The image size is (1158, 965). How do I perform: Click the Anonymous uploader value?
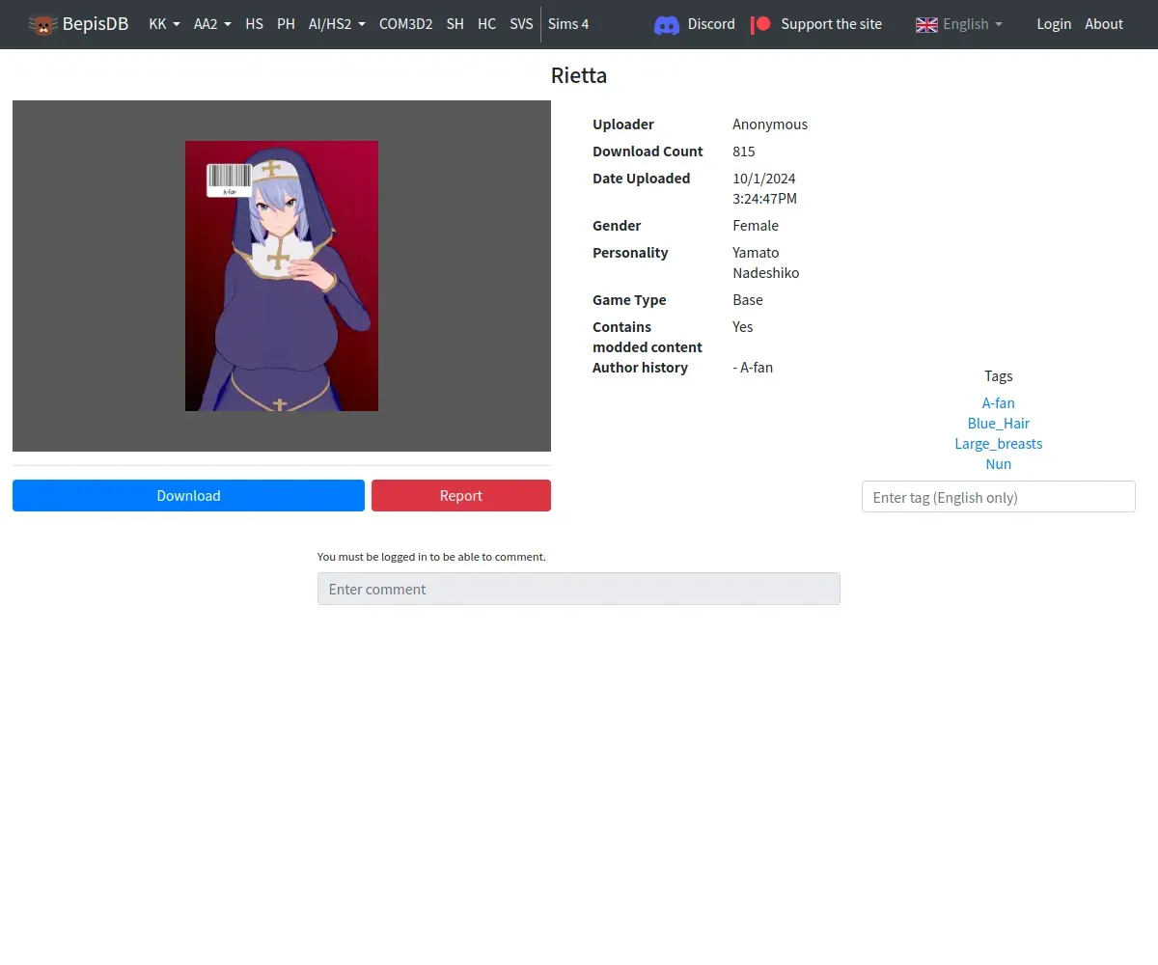point(770,124)
